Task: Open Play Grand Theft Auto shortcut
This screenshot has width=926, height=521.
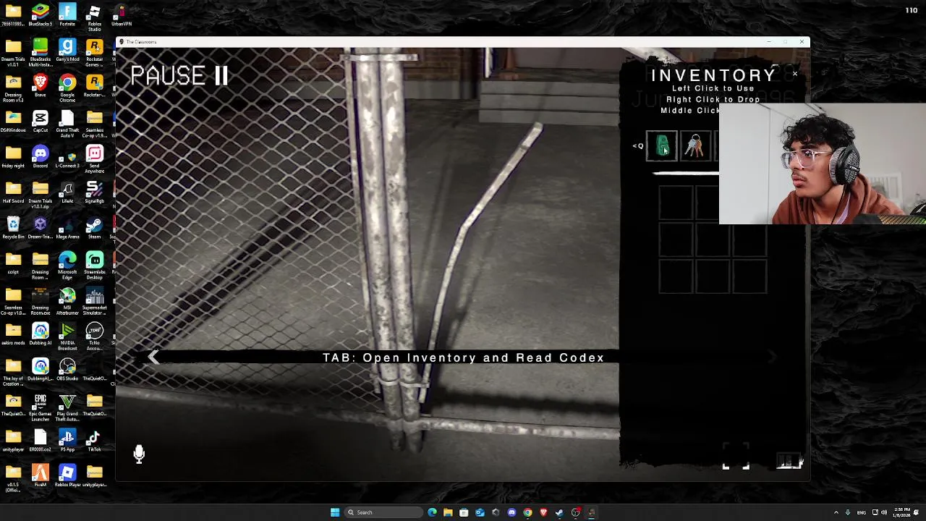Action: point(67,408)
